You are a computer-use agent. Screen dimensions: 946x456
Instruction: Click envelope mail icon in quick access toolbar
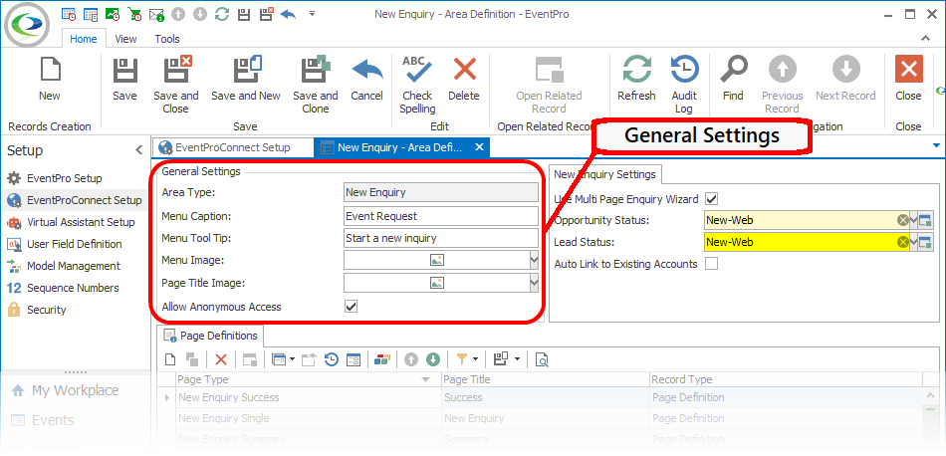[156, 14]
